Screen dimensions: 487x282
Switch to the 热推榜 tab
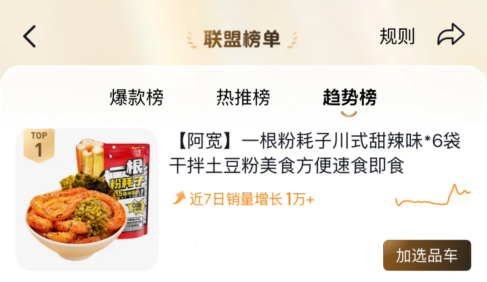pos(243,97)
